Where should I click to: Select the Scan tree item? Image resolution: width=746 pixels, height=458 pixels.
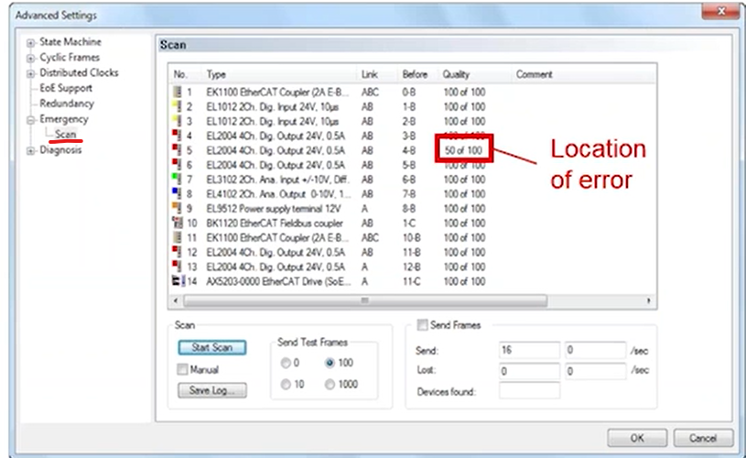pyautogui.click(x=65, y=135)
